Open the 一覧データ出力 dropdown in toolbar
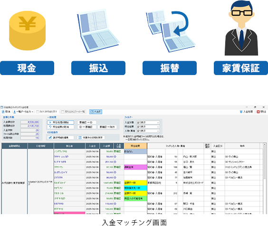The width and height of the screenshot is (268, 226). coord(23,112)
